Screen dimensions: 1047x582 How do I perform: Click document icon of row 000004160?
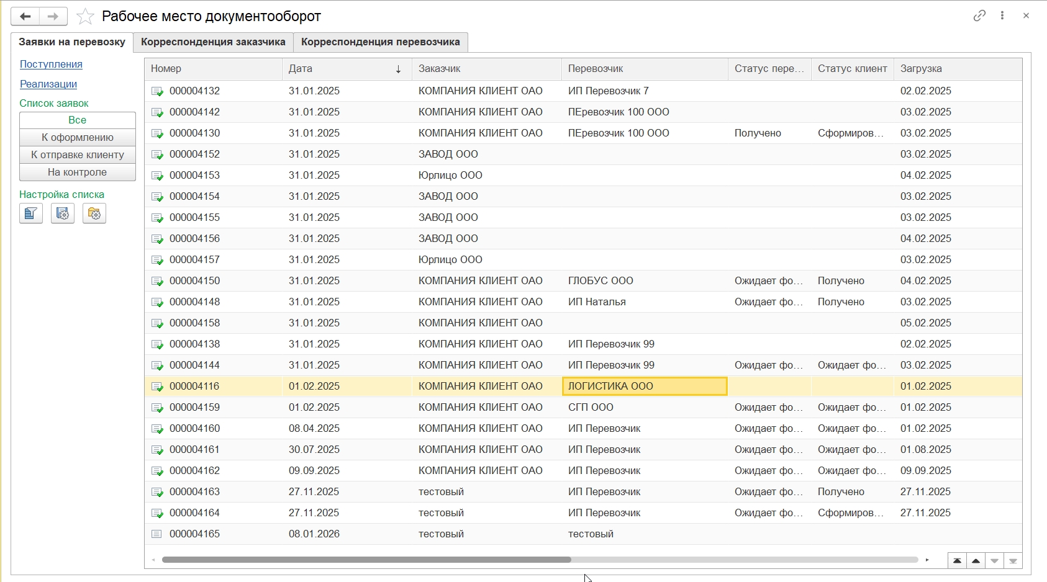click(157, 429)
